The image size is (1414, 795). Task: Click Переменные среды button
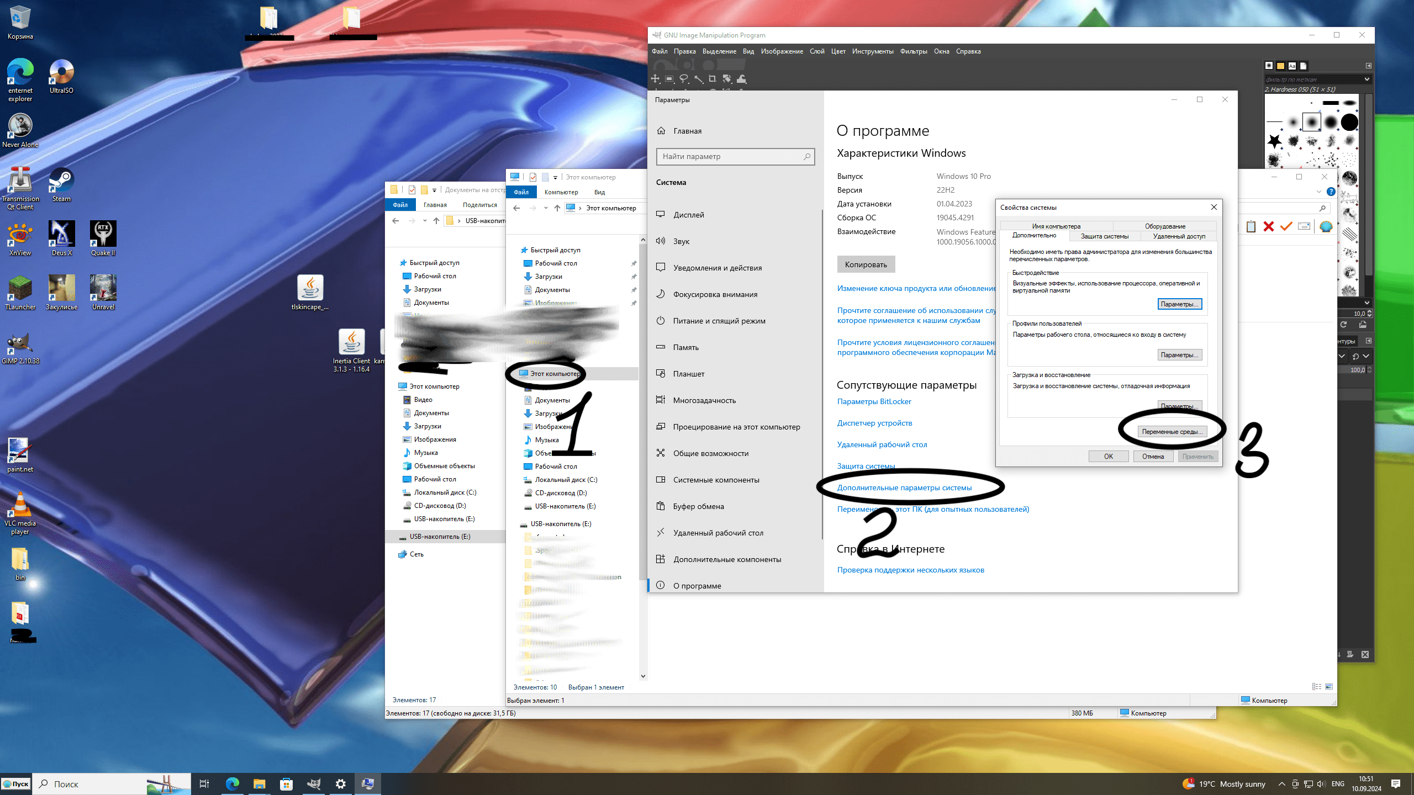point(1173,432)
